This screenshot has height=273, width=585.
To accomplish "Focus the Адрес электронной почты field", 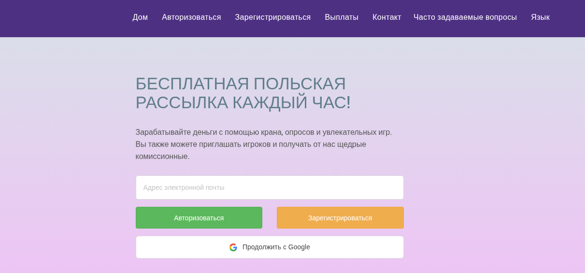I will 270,187.
